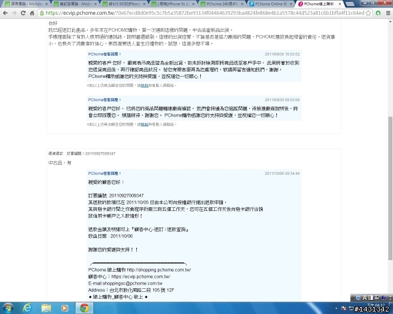Close the PChome Online tab
This screenshot has width=393, height=314.
pyautogui.click(x=290, y=4)
